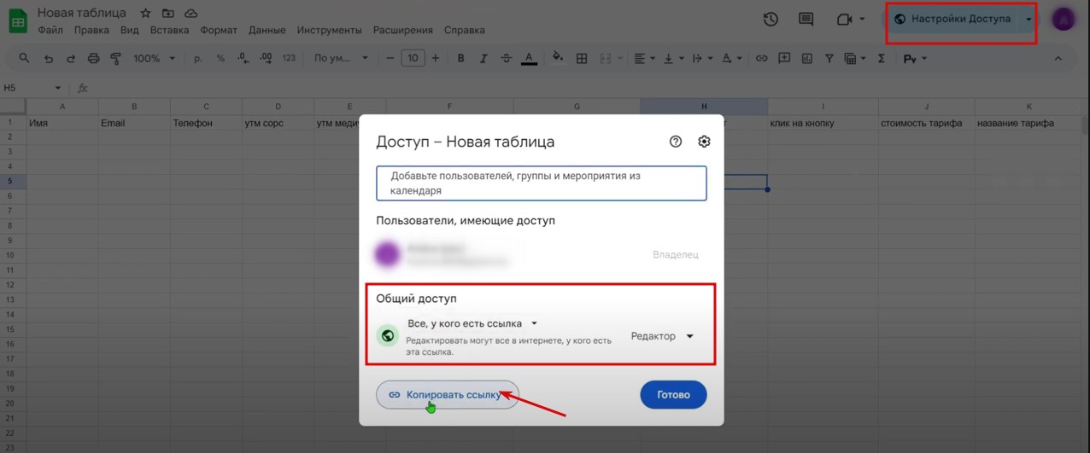1090x453 pixels.
Task: Open sharing settings gear icon
Action: [x=704, y=142]
